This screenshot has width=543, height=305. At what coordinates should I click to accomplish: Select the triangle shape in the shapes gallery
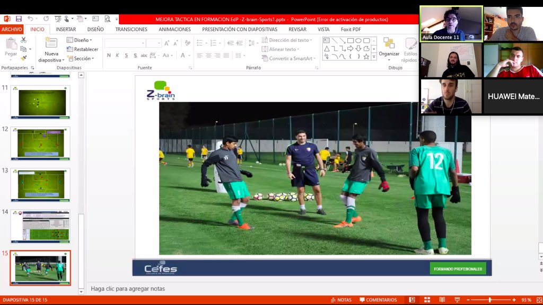point(327,49)
